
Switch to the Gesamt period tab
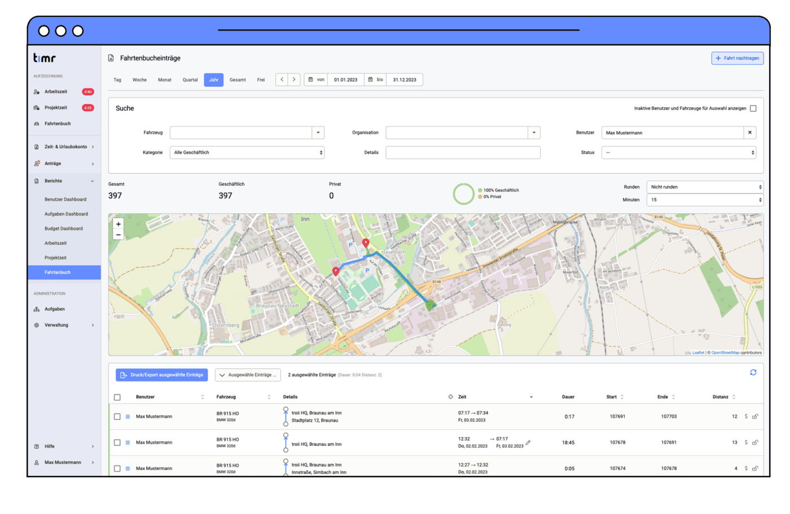pyautogui.click(x=238, y=80)
